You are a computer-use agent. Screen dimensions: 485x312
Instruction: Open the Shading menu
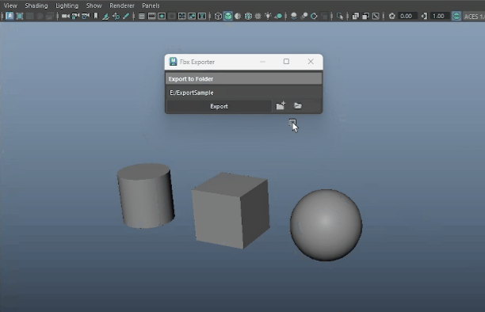coord(36,6)
